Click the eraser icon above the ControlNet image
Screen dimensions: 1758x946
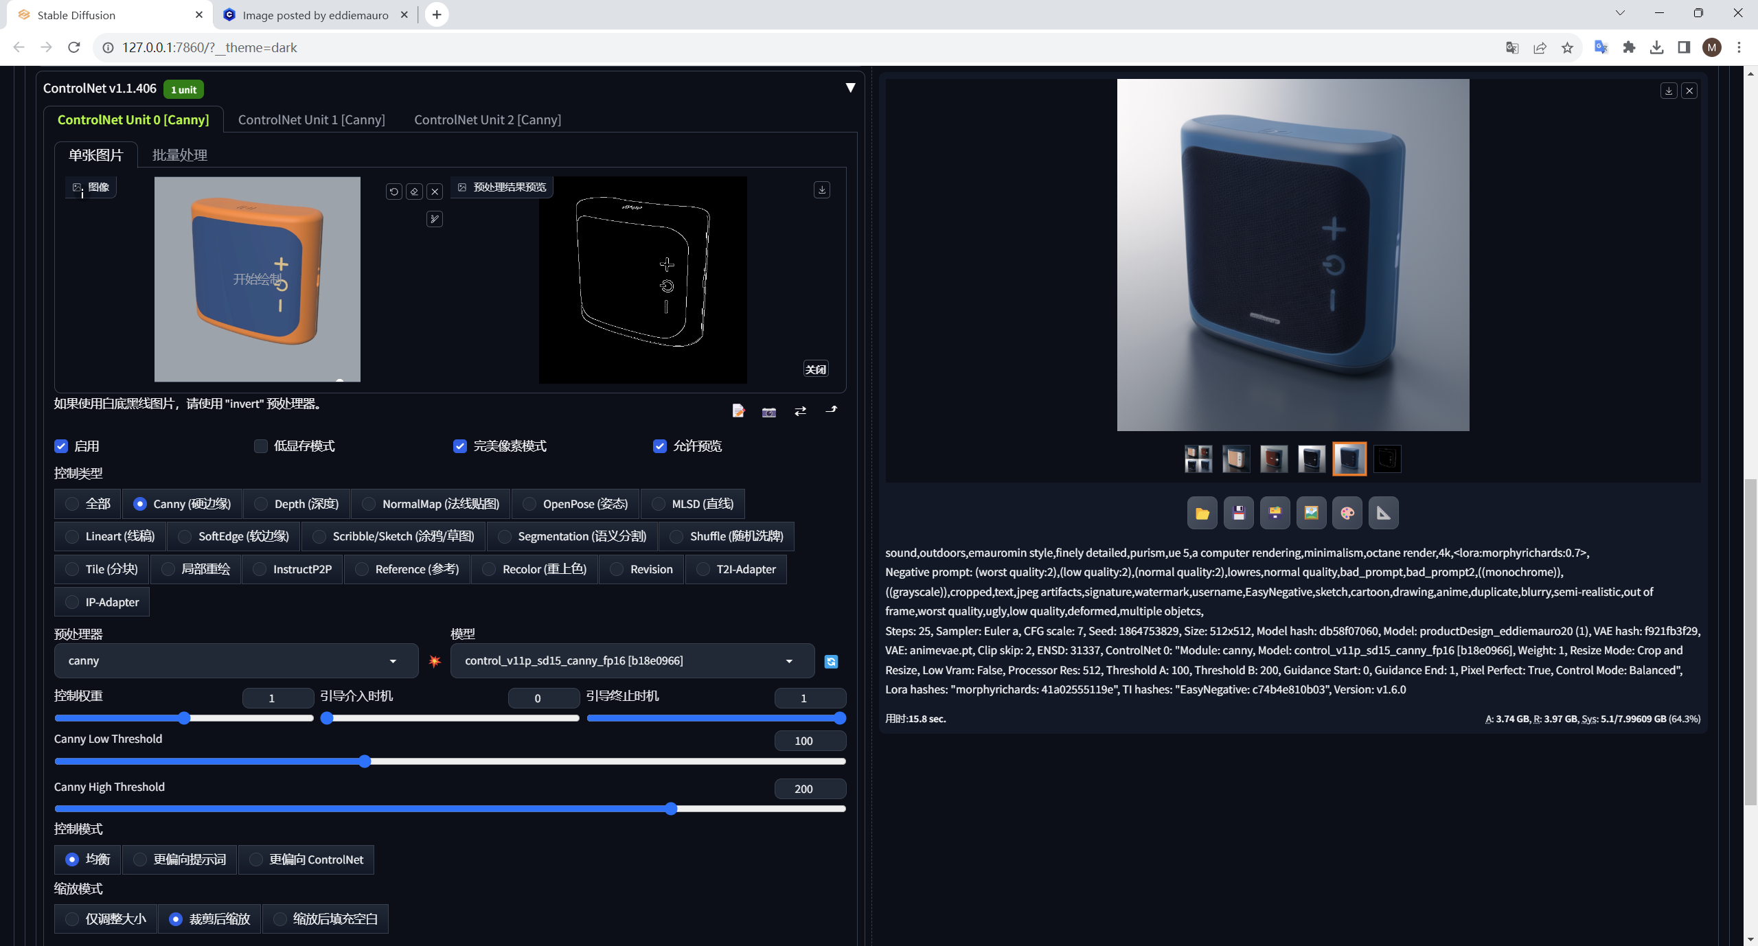coord(414,192)
